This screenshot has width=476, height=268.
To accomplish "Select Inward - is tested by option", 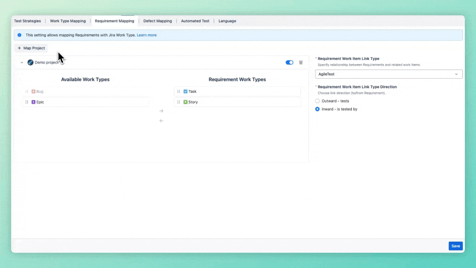I will [317, 109].
